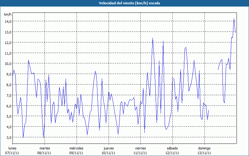The width and height of the screenshot is (249, 156).
Task: Click the highest wind peak above 14 km/h
Action: tap(234, 19)
